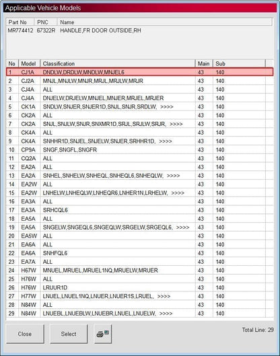Select row 7 classification SNJL,SNJLW,SNJR
This screenshot has height=356, width=280.
(x=112, y=124)
